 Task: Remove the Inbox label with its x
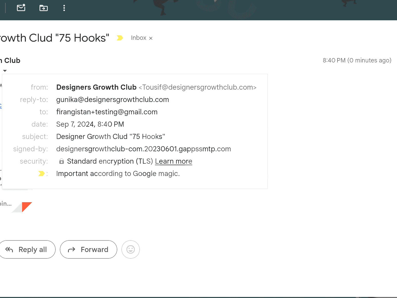point(151,38)
